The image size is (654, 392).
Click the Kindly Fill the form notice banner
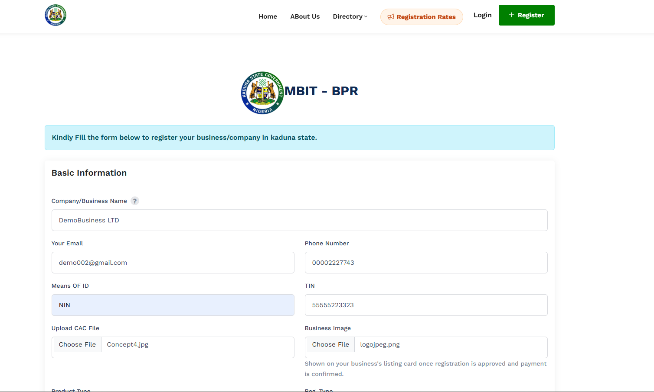(299, 138)
